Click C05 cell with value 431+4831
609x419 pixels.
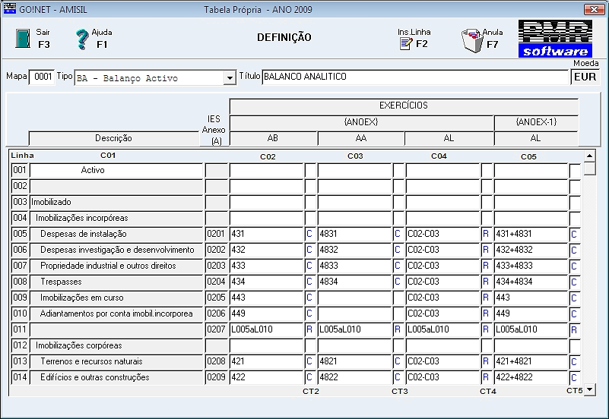point(531,234)
